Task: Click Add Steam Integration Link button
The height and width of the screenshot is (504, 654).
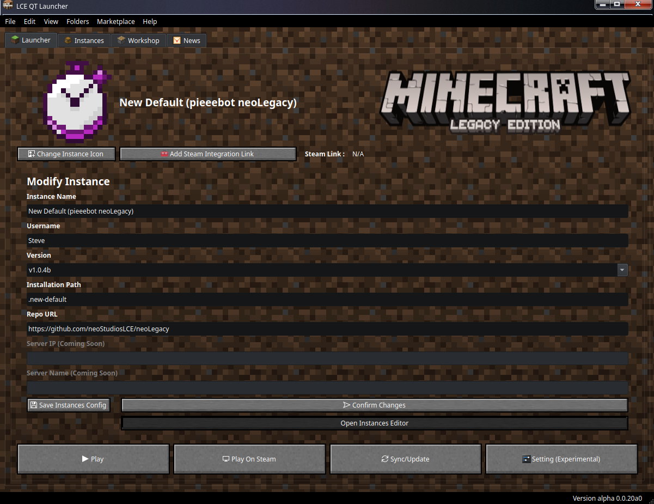Action: click(208, 154)
